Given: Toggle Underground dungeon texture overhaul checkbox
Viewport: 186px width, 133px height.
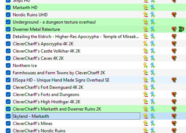Looking at the screenshot, I should pyautogui.click(x=8, y=22).
